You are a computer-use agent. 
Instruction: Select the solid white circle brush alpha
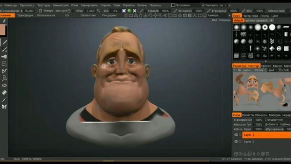pyautogui.click(x=272, y=27)
